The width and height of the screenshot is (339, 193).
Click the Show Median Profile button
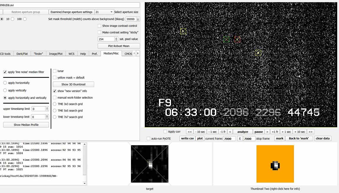(x=26, y=125)
